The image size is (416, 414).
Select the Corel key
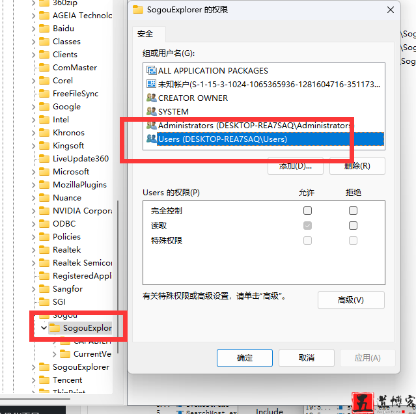point(62,80)
